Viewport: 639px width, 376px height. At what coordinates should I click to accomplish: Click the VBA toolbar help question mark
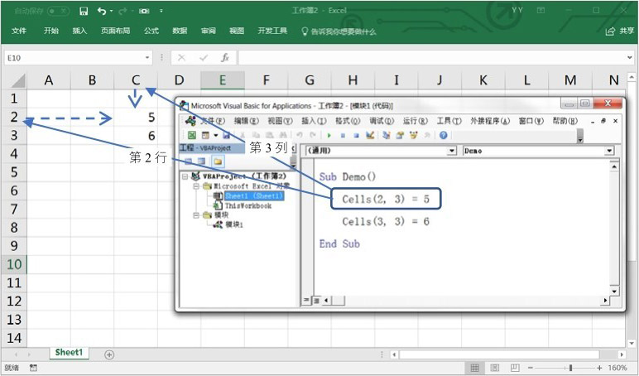[x=444, y=135]
